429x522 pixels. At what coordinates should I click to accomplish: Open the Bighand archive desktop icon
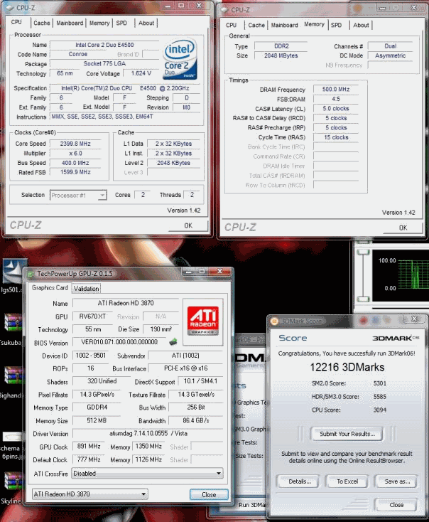click(13, 382)
